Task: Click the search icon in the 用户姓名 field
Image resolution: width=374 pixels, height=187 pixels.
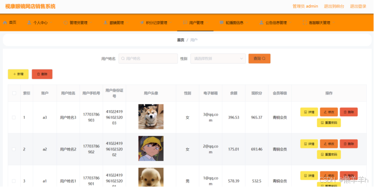Action: click(x=123, y=58)
